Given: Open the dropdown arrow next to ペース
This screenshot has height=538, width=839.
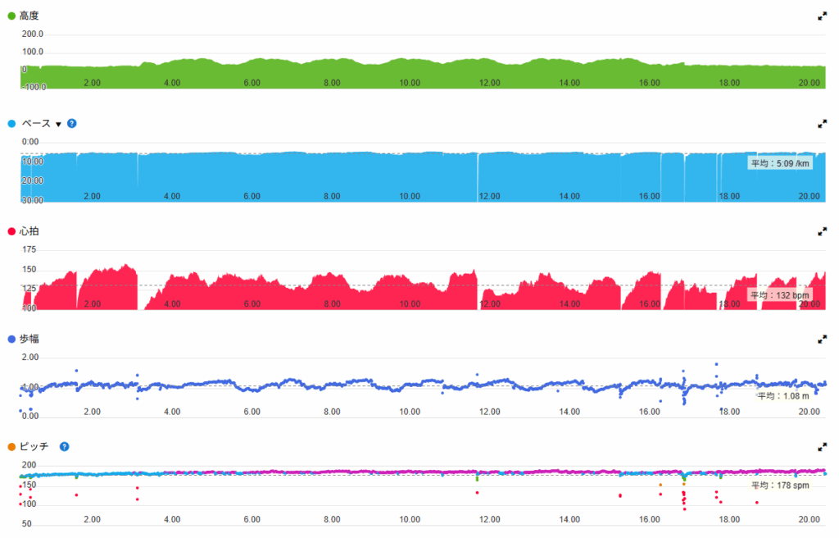Looking at the screenshot, I should 58,124.
